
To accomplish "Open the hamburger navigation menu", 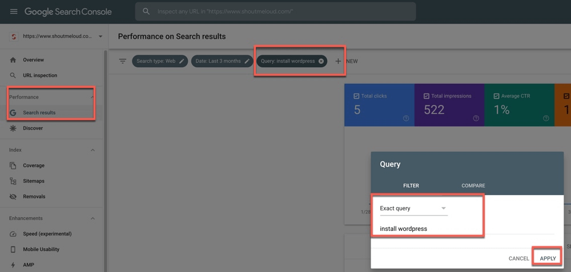I will (14, 11).
